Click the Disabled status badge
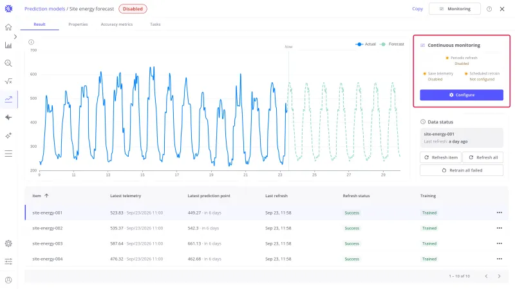Viewport: 515px width, 289px height. [x=133, y=9]
